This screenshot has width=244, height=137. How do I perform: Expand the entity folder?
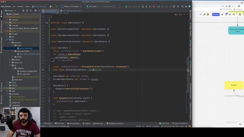coord(13,57)
